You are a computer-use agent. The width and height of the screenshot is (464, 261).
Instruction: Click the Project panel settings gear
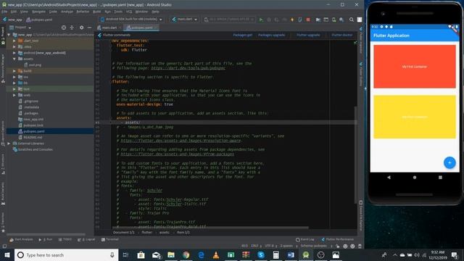81,28
